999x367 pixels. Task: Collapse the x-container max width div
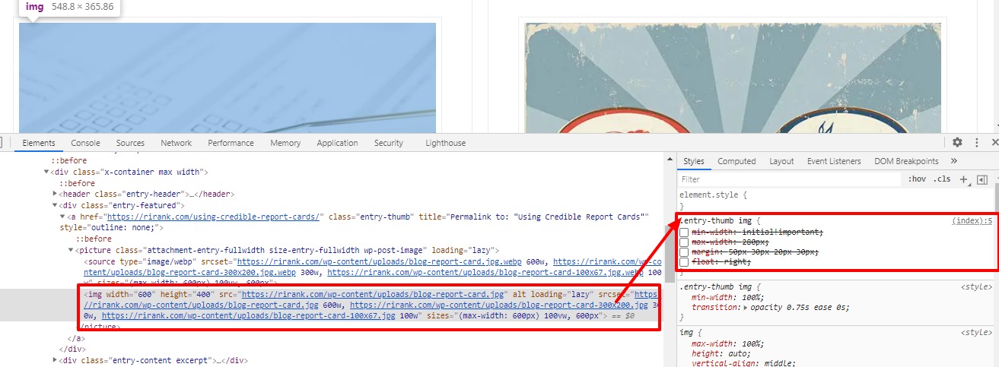coord(46,172)
